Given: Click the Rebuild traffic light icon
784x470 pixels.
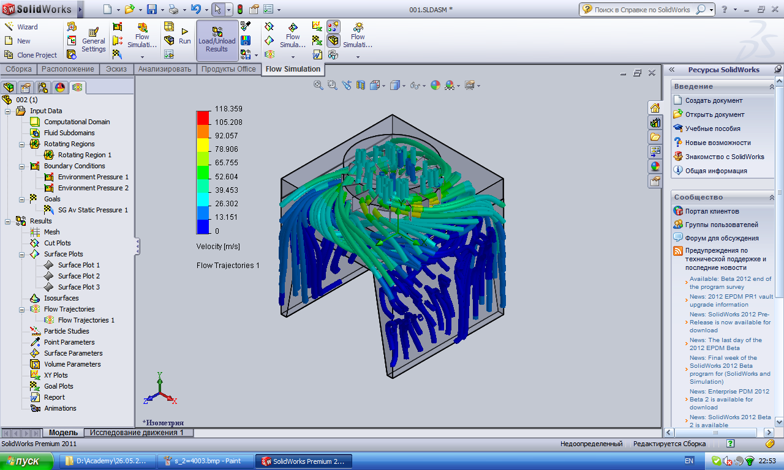Looking at the screenshot, I should pos(239,9).
